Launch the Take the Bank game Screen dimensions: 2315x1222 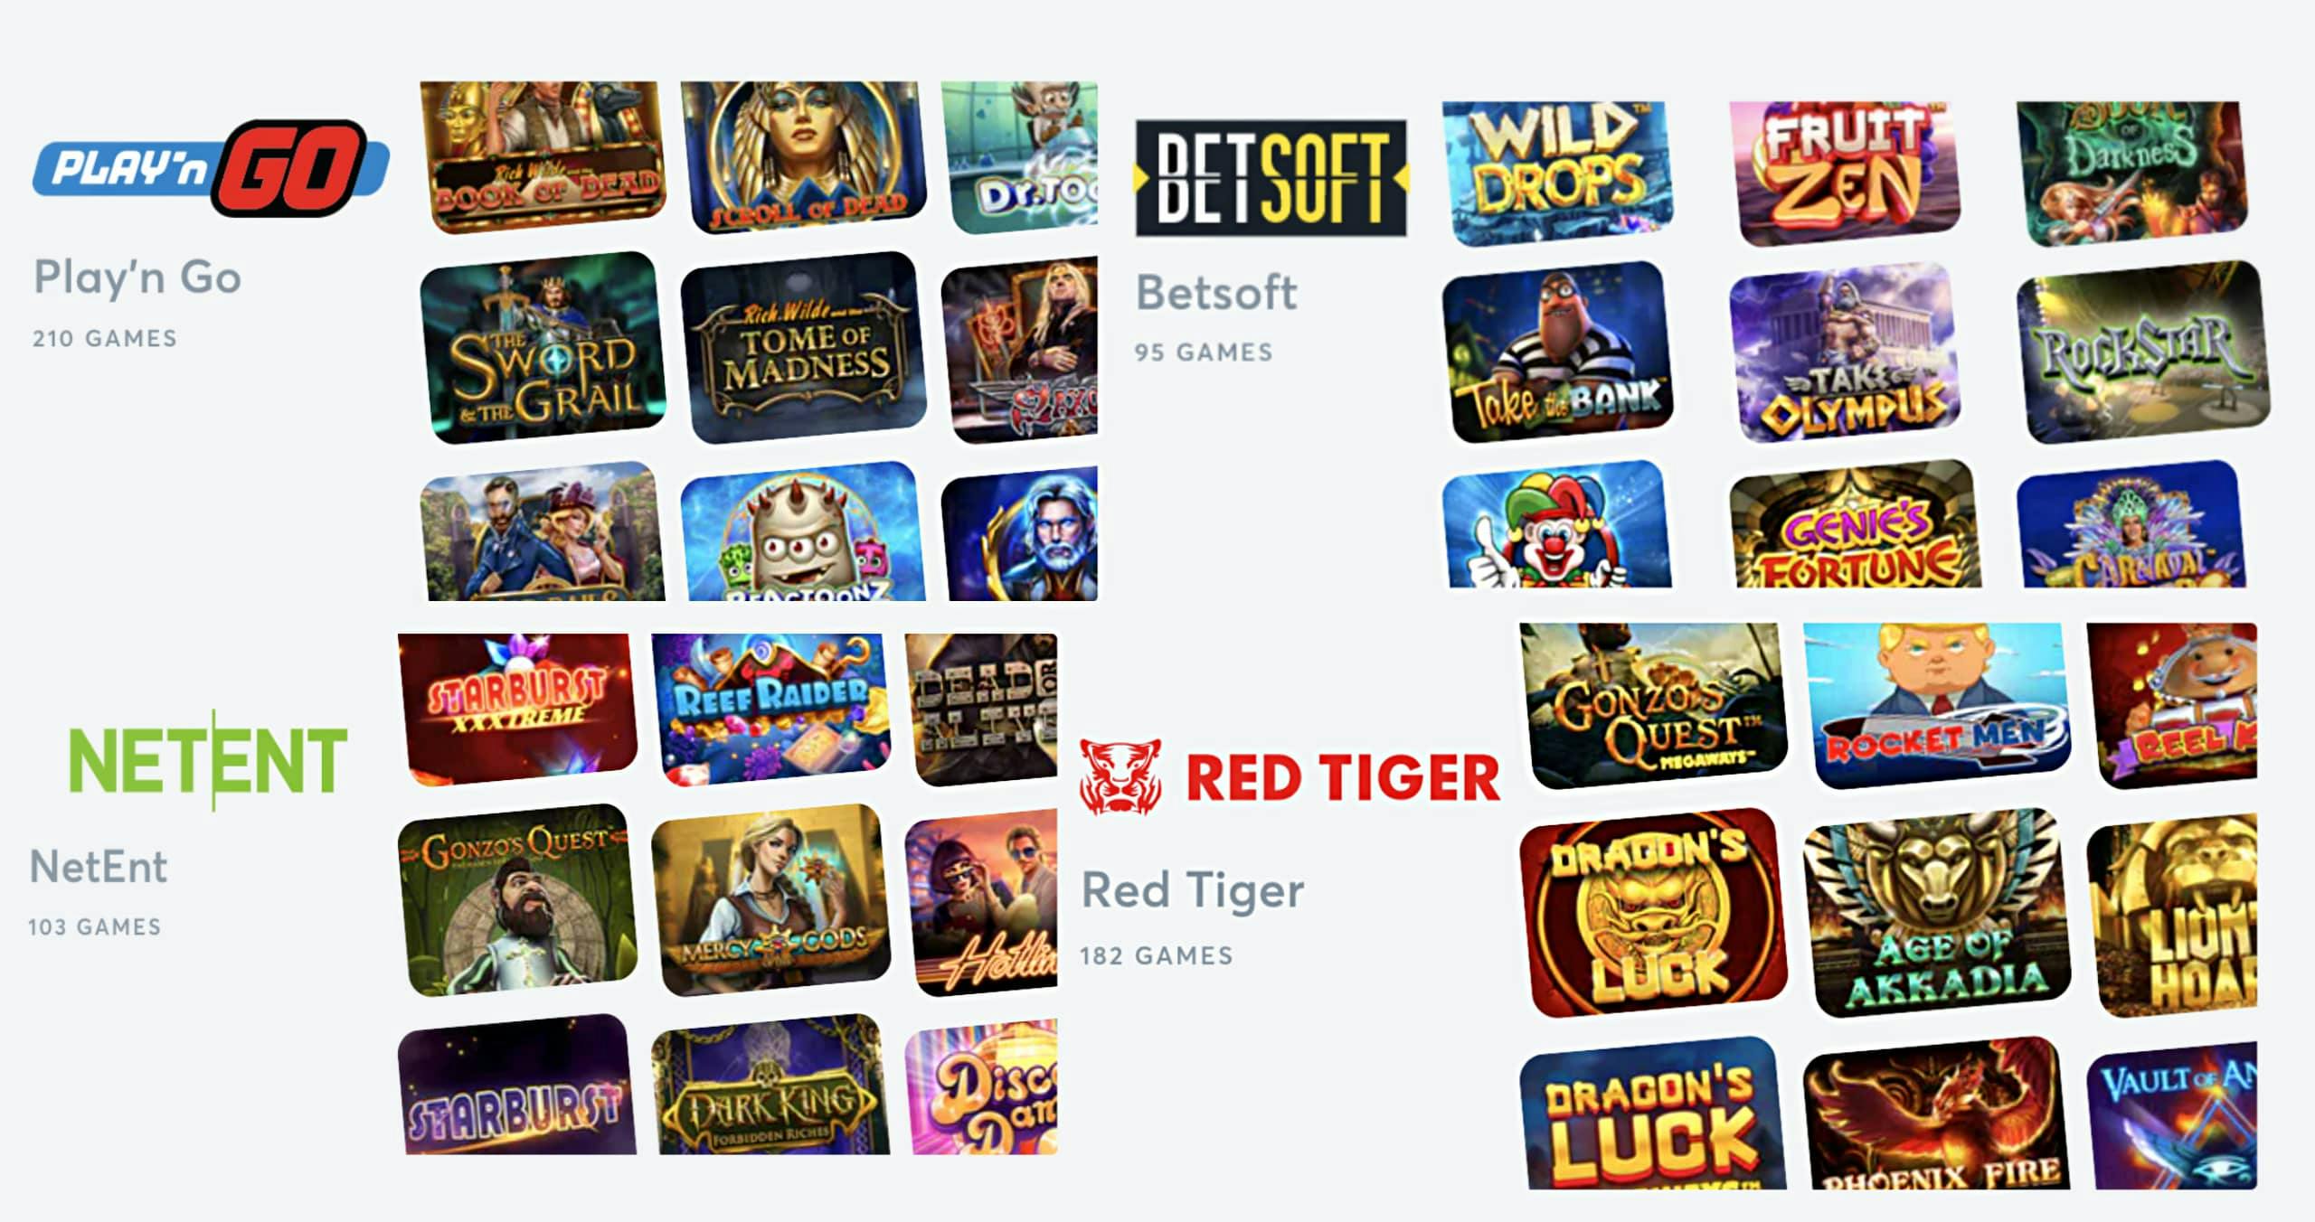click(1557, 352)
